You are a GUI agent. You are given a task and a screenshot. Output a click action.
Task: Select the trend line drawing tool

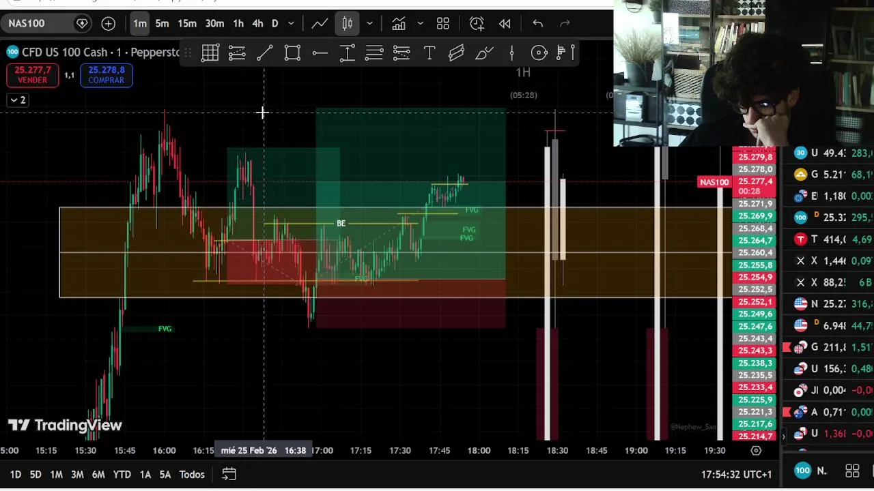click(265, 53)
